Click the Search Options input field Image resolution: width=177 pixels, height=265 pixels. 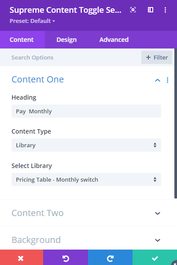[74, 57]
